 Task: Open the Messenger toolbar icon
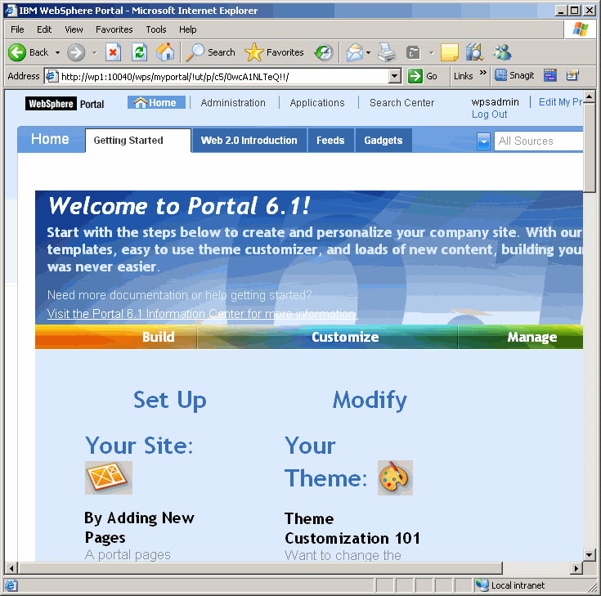coord(502,52)
